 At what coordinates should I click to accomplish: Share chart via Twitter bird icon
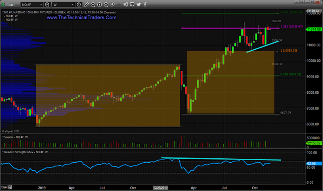point(138,4)
